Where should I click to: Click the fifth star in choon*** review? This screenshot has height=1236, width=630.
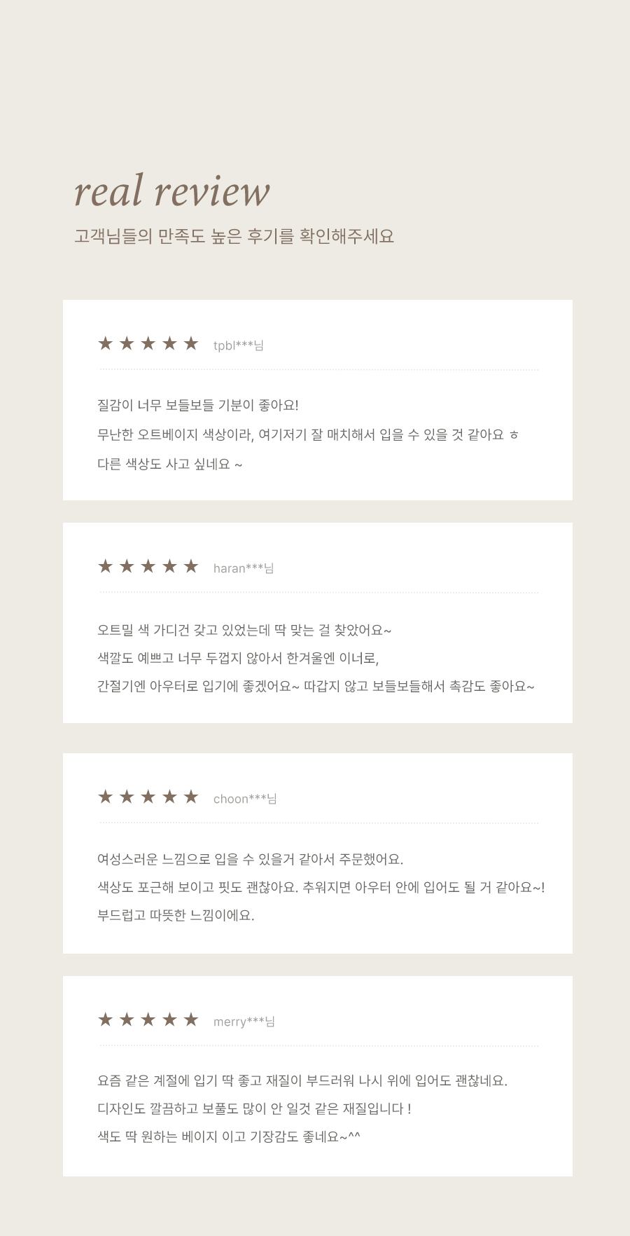point(191,797)
